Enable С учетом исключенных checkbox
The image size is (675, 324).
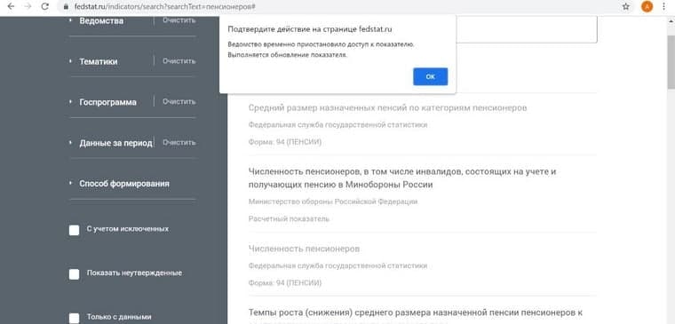click(74, 230)
